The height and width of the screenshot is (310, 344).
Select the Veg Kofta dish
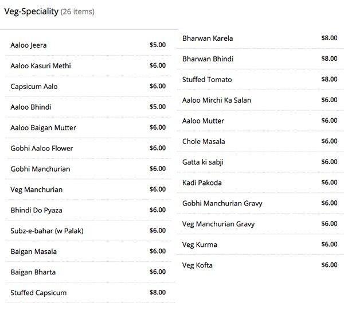click(x=260, y=265)
